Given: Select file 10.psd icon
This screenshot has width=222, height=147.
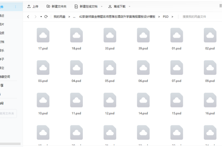Looking at the screenshot, I should coord(43,100).
